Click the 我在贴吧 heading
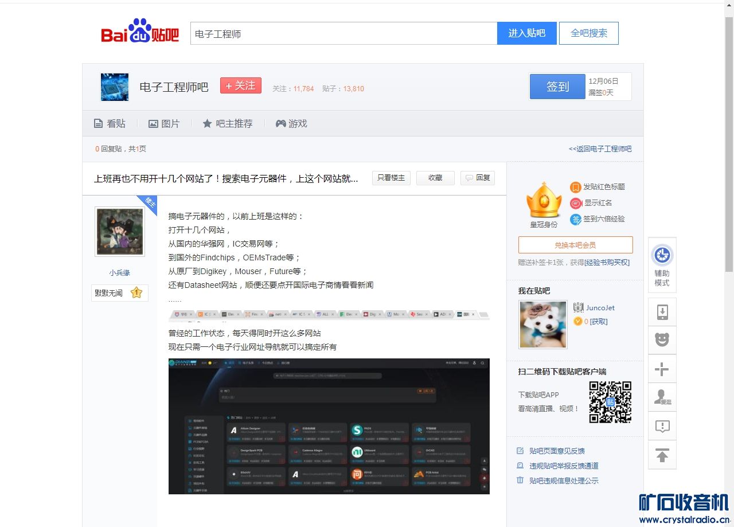The width and height of the screenshot is (734, 527). pyautogui.click(x=534, y=291)
